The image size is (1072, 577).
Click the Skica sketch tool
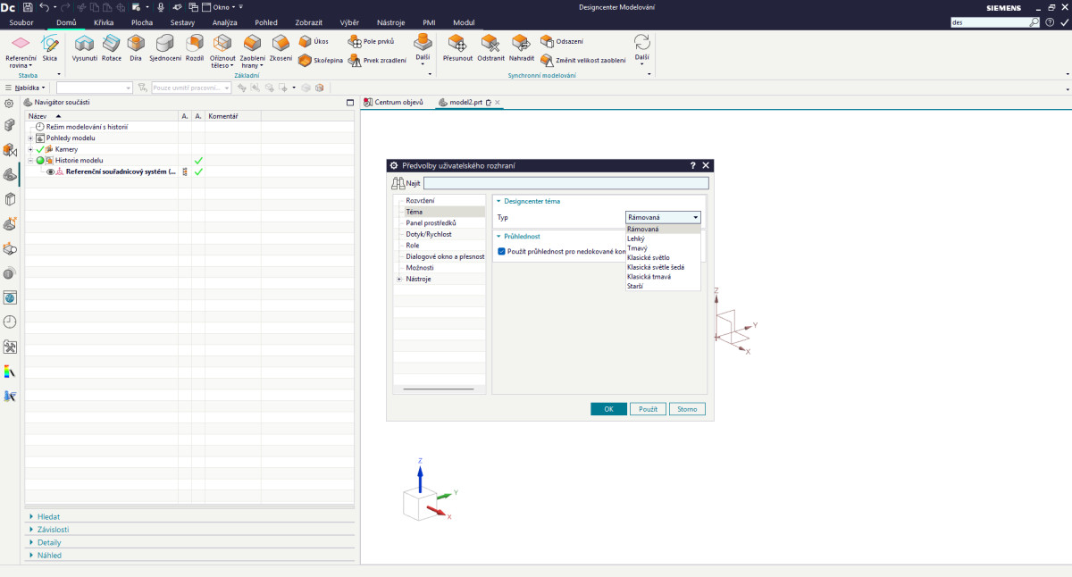pos(50,46)
